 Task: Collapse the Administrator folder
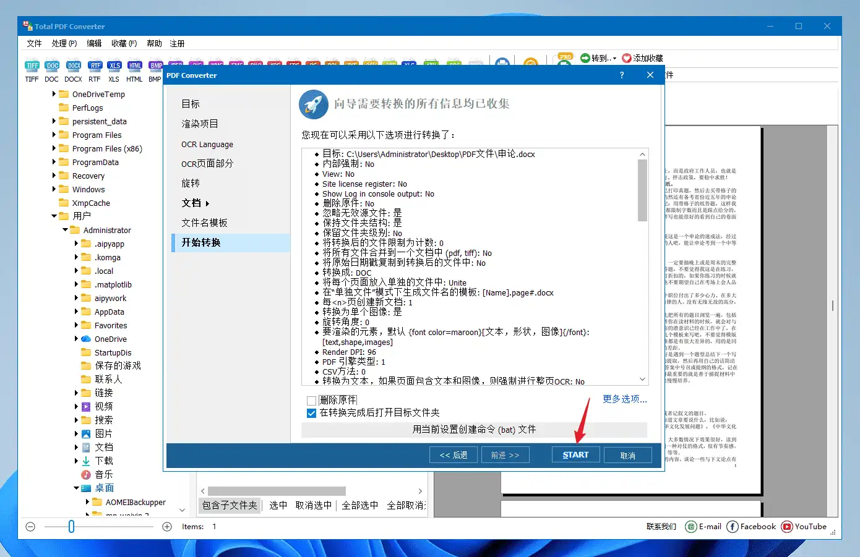pyautogui.click(x=66, y=230)
